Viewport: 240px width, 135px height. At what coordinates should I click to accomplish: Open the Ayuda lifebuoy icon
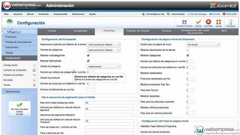tap(219, 22)
